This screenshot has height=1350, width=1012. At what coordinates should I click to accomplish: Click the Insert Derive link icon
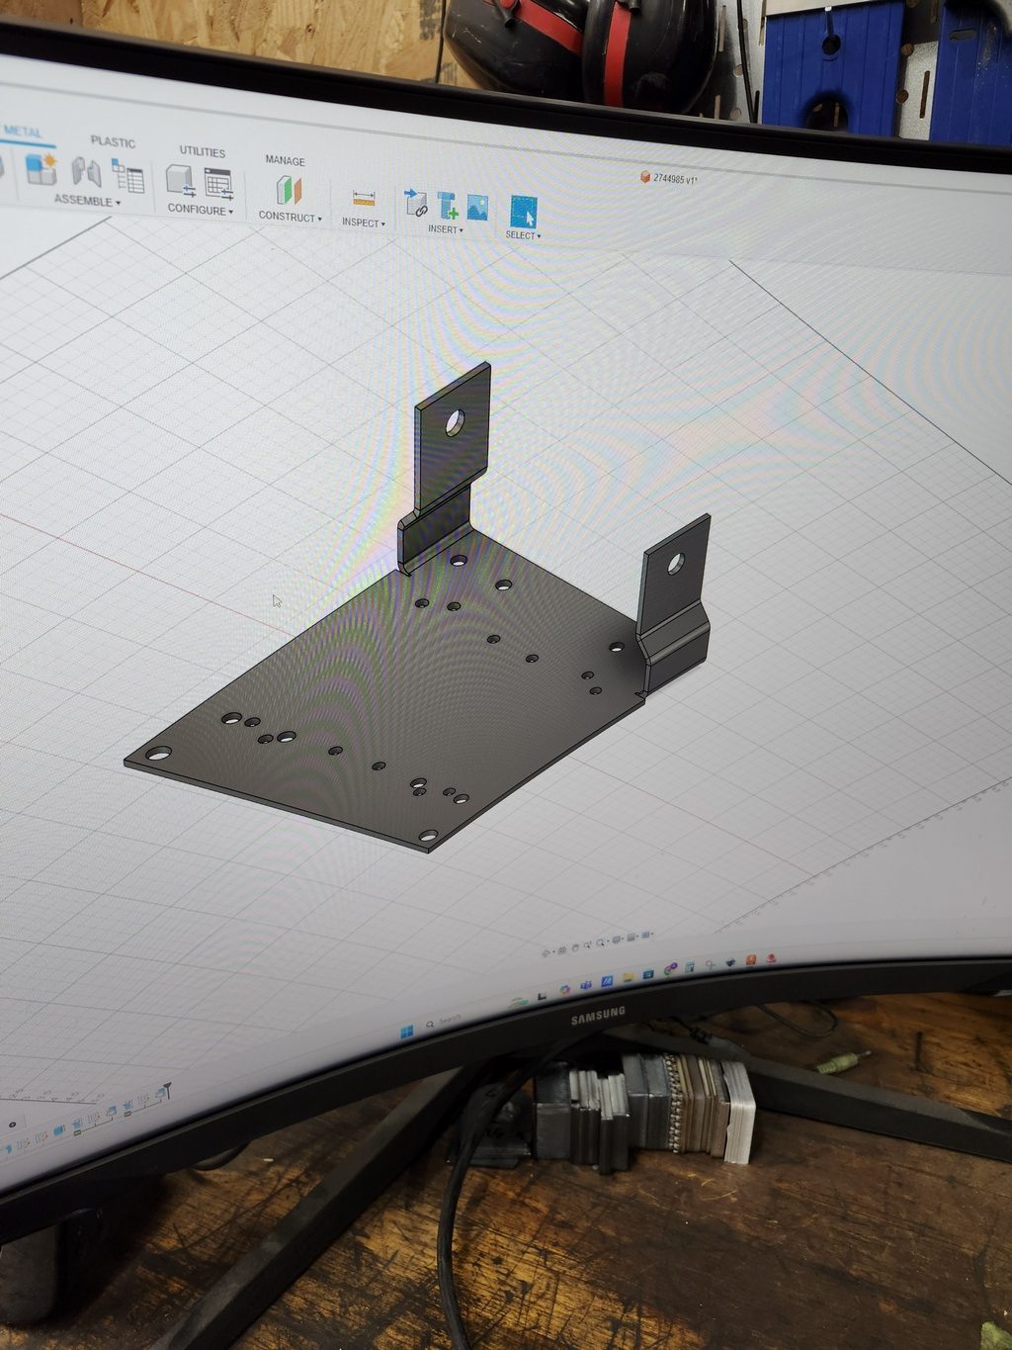pos(416,202)
